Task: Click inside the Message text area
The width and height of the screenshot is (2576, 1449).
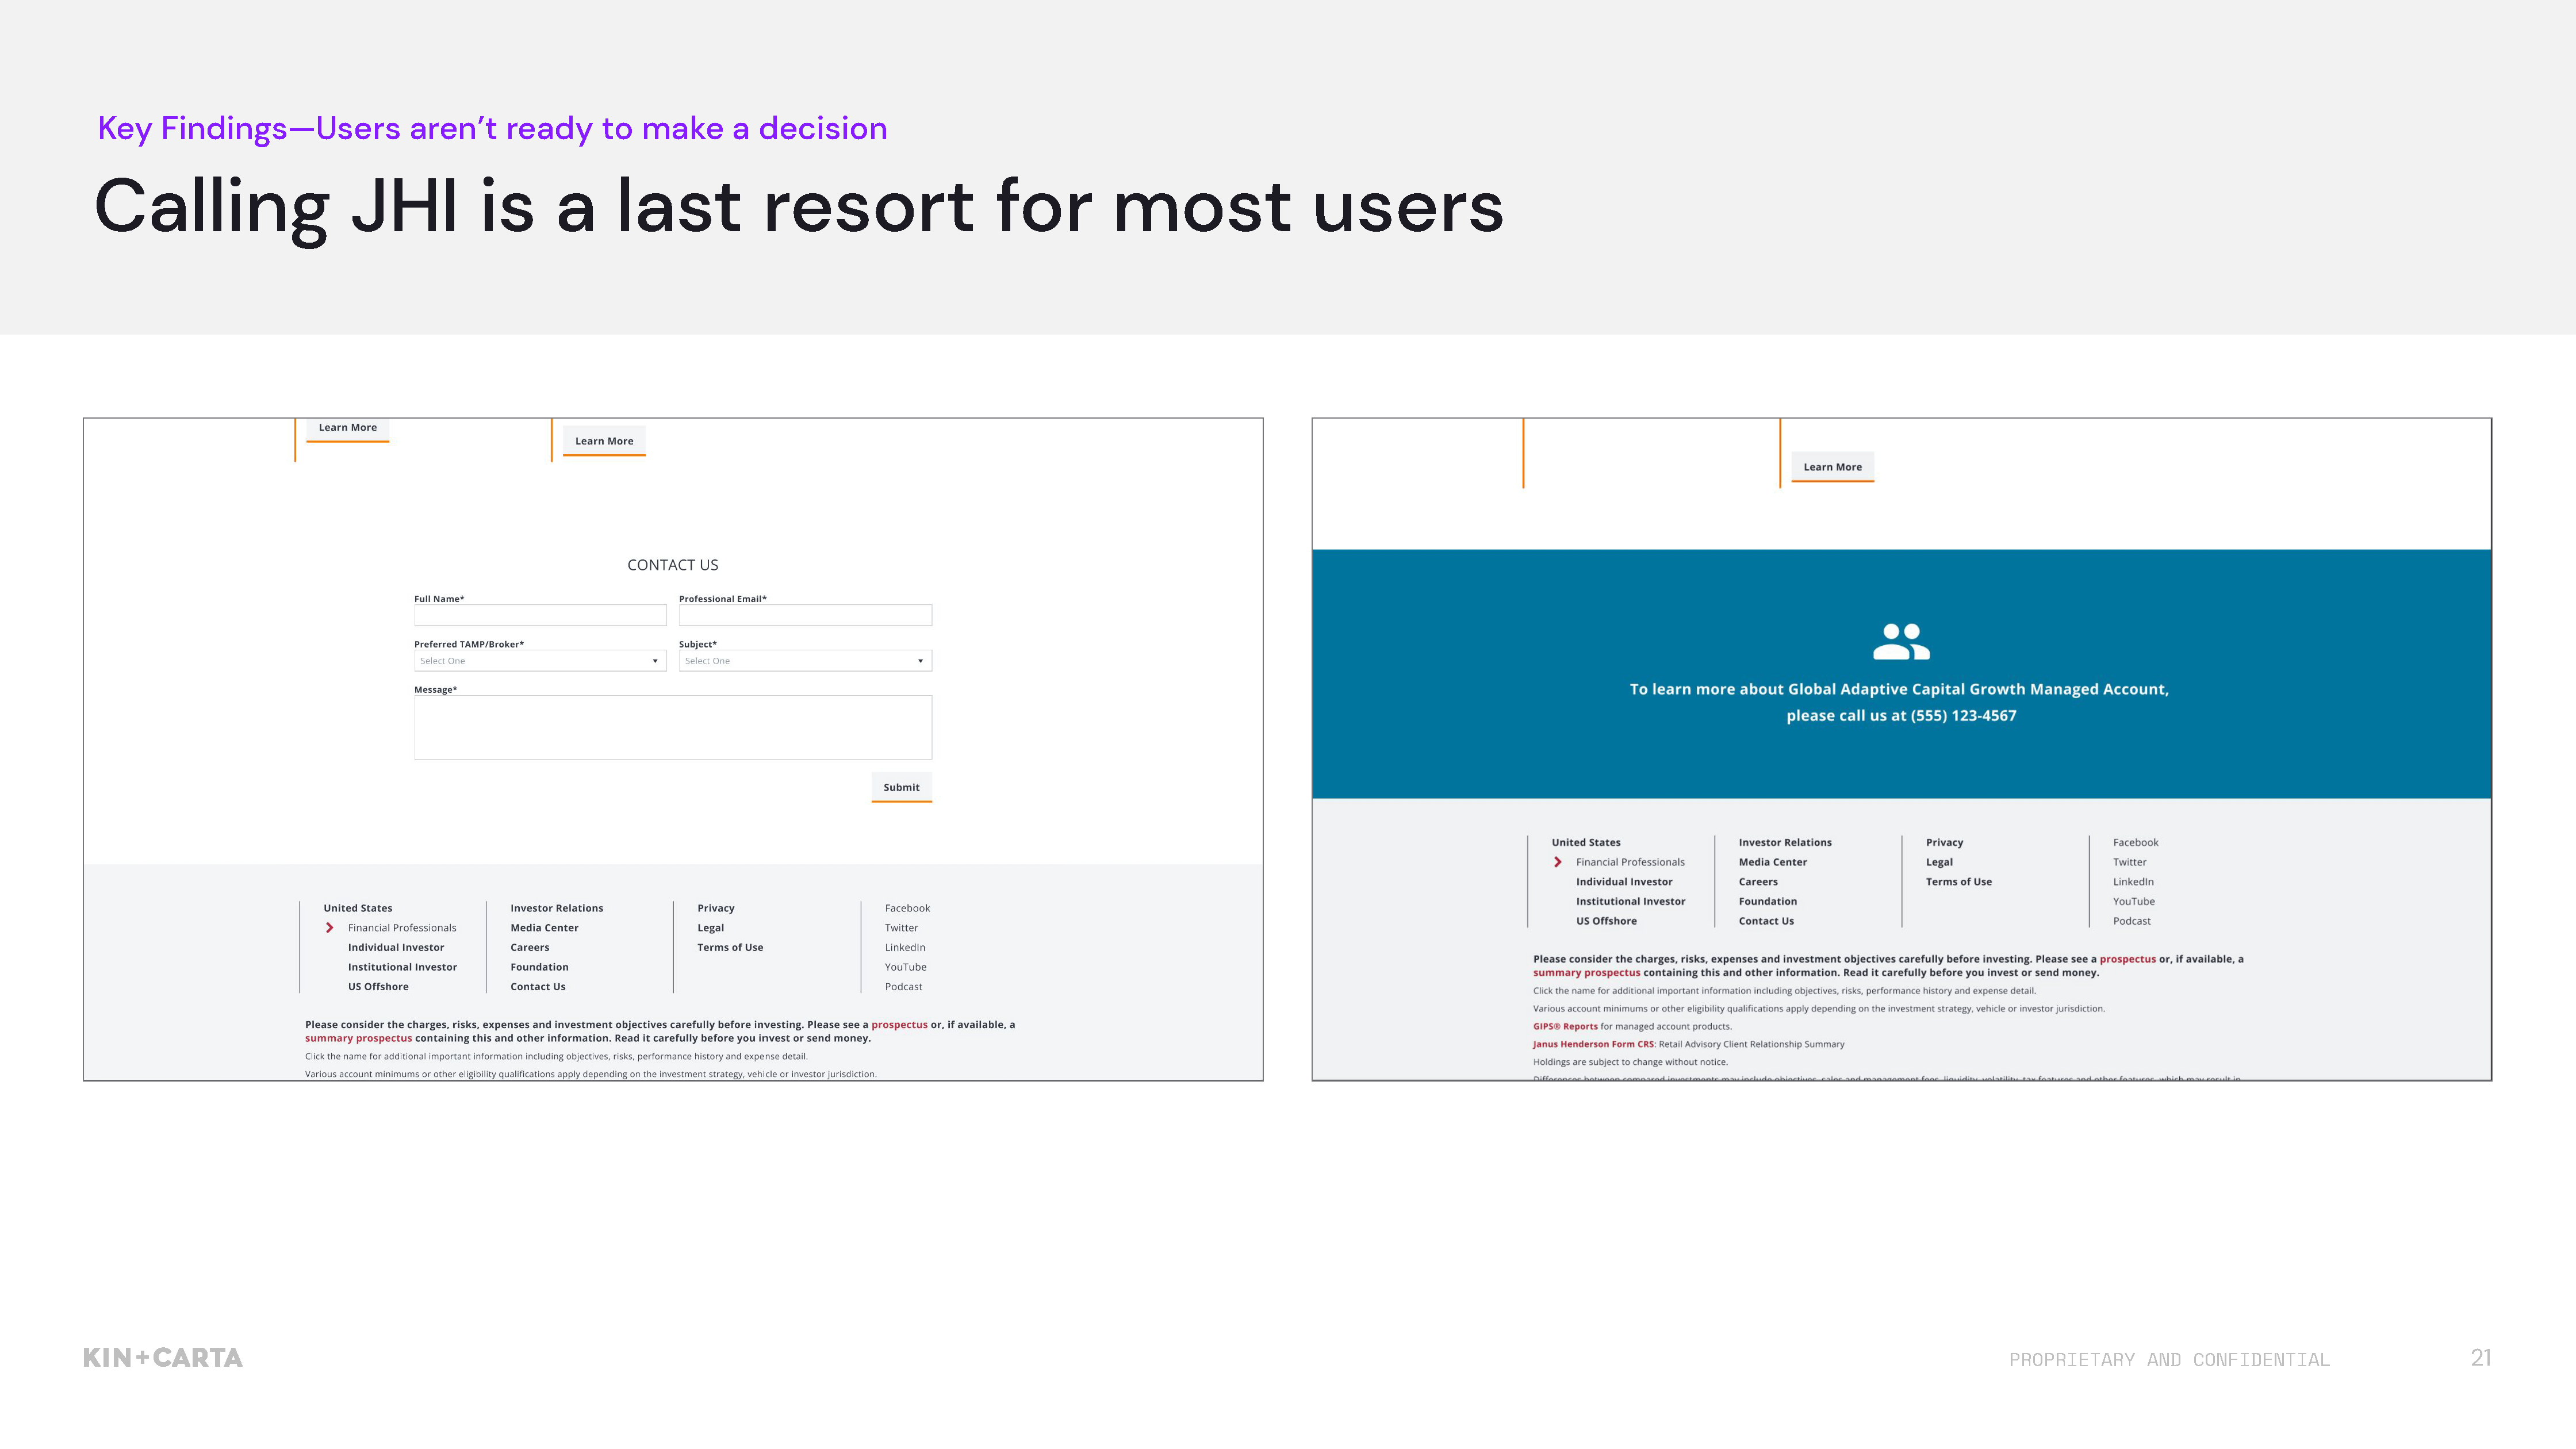Action: pos(673,727)
